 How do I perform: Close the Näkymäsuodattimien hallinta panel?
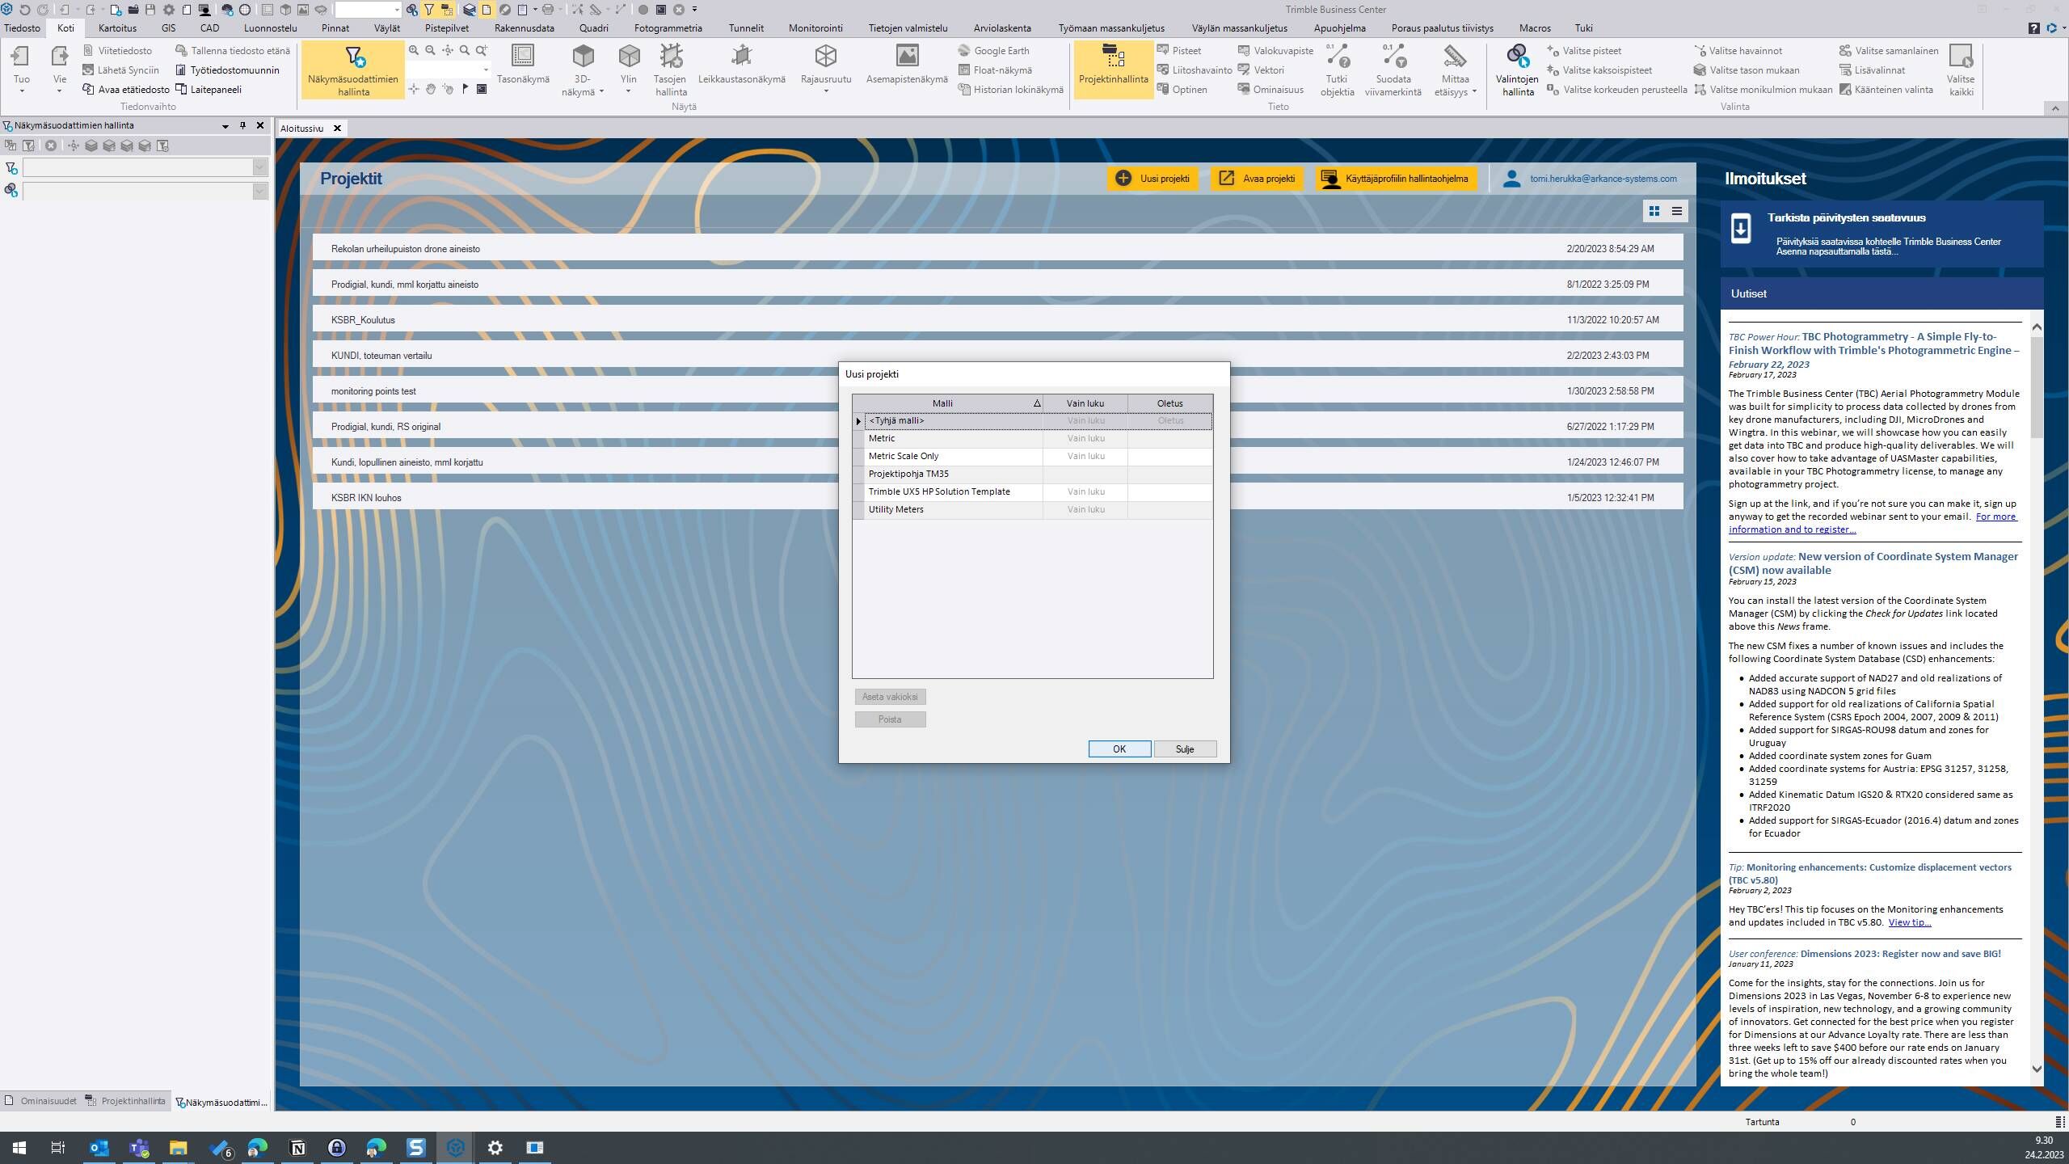tap(260, 125)
